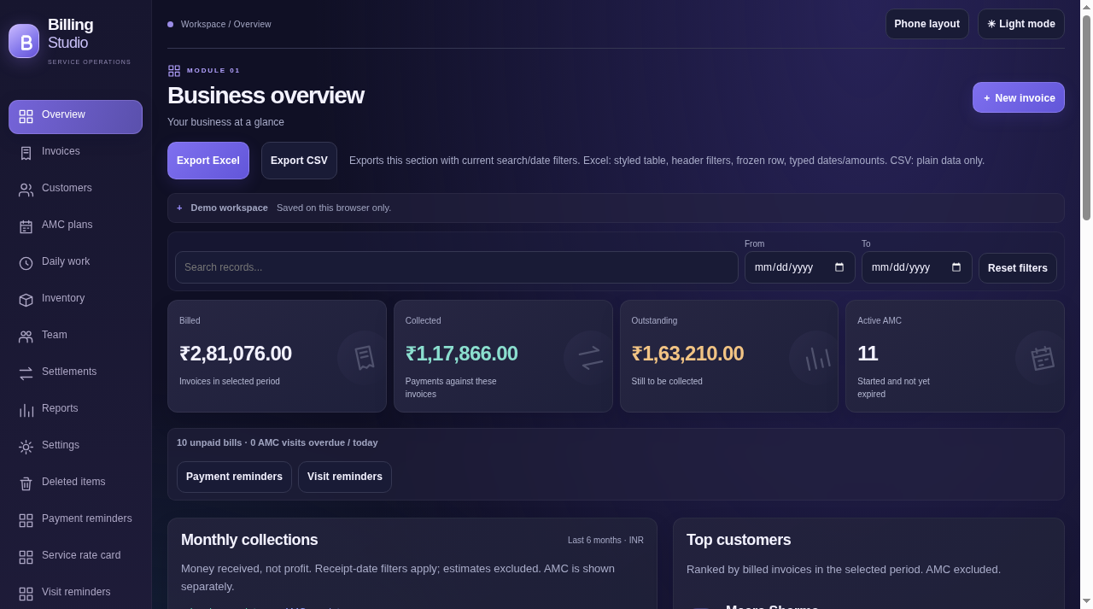Click the Export Excel button
Image resolution: width=1093 pixels, height=609 pixels.
coord(208,161)
